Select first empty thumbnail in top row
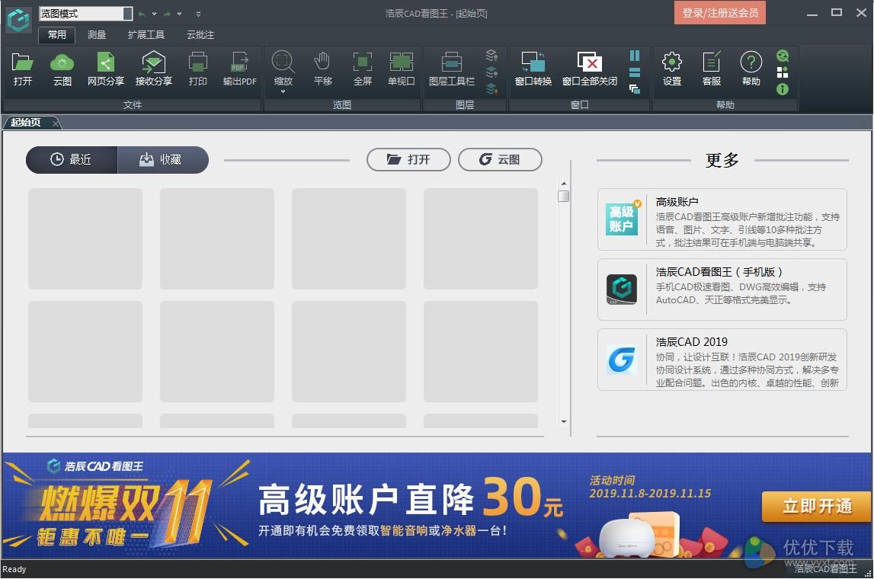The image size is (874, 579). click(85, 238)
